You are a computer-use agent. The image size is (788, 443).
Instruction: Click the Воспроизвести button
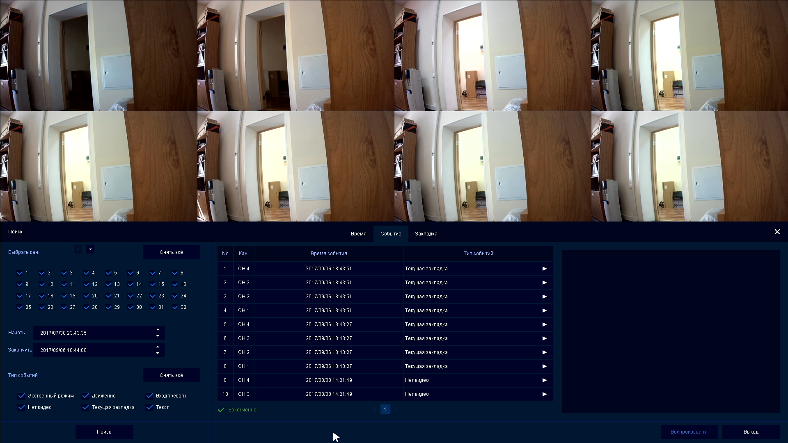coord(688,432)
